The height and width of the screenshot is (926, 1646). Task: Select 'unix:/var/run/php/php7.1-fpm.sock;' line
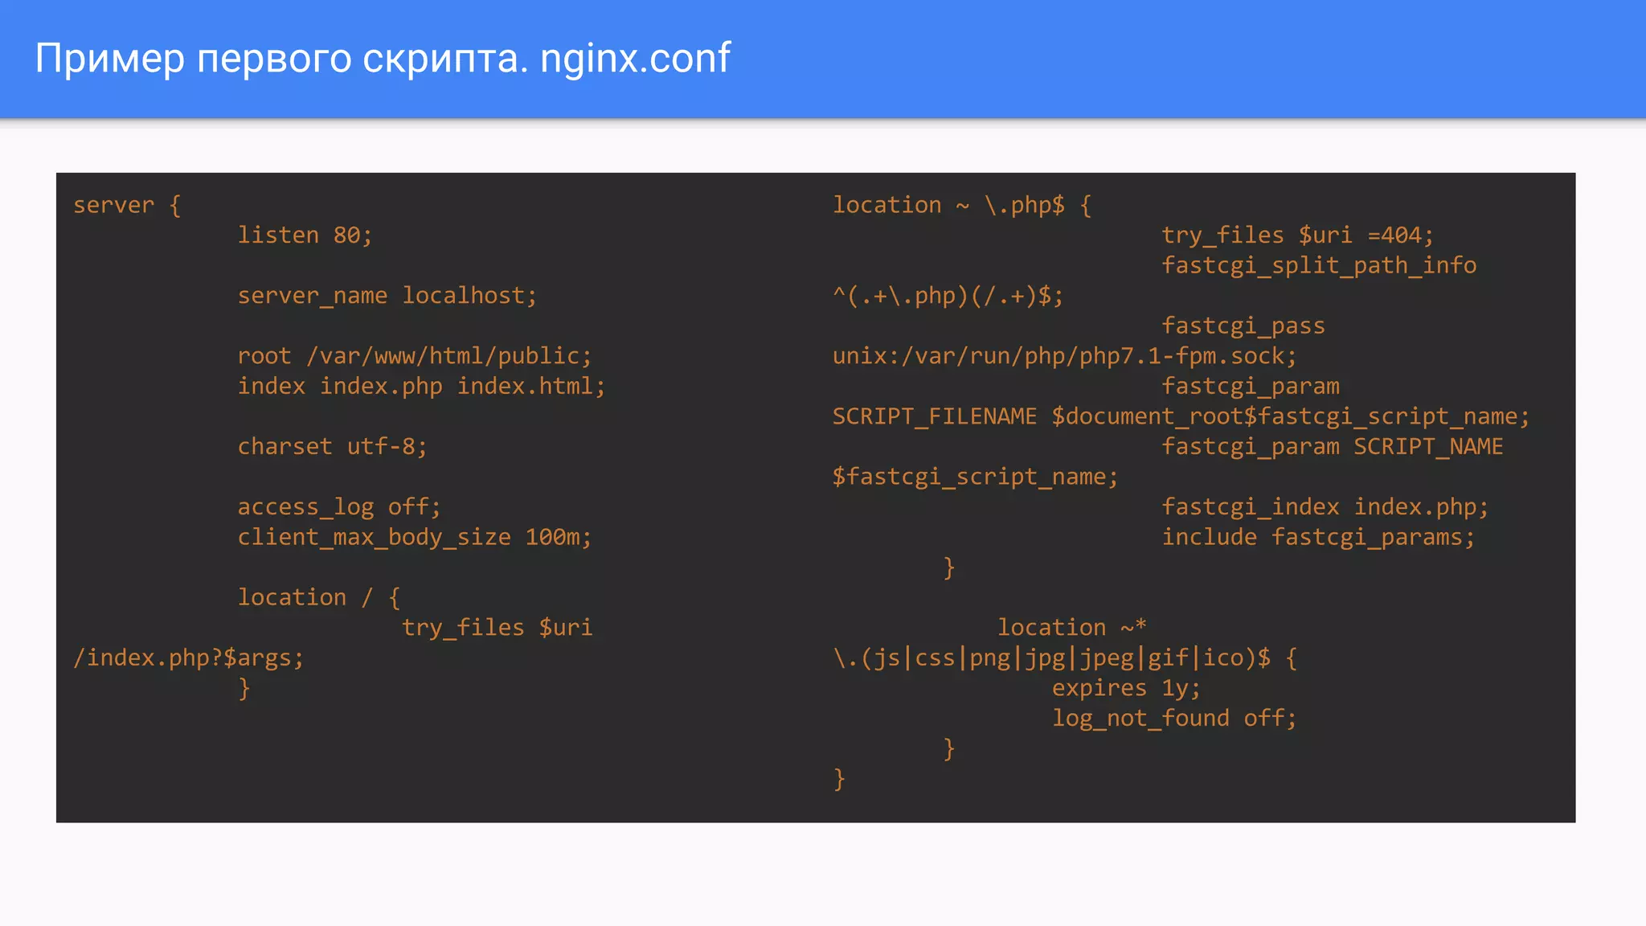tap(1065, 356)
